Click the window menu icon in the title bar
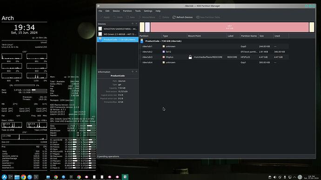The height and width of the screenshot is (180, 321). (x=99, y=6)
